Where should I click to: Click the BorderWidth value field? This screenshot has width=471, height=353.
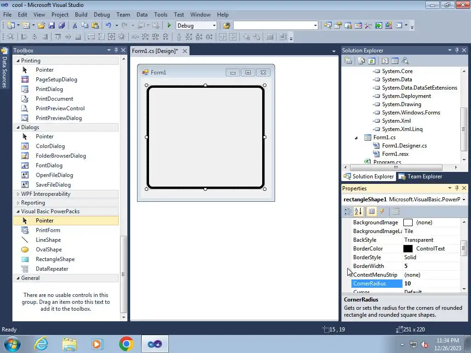[431, 266]
